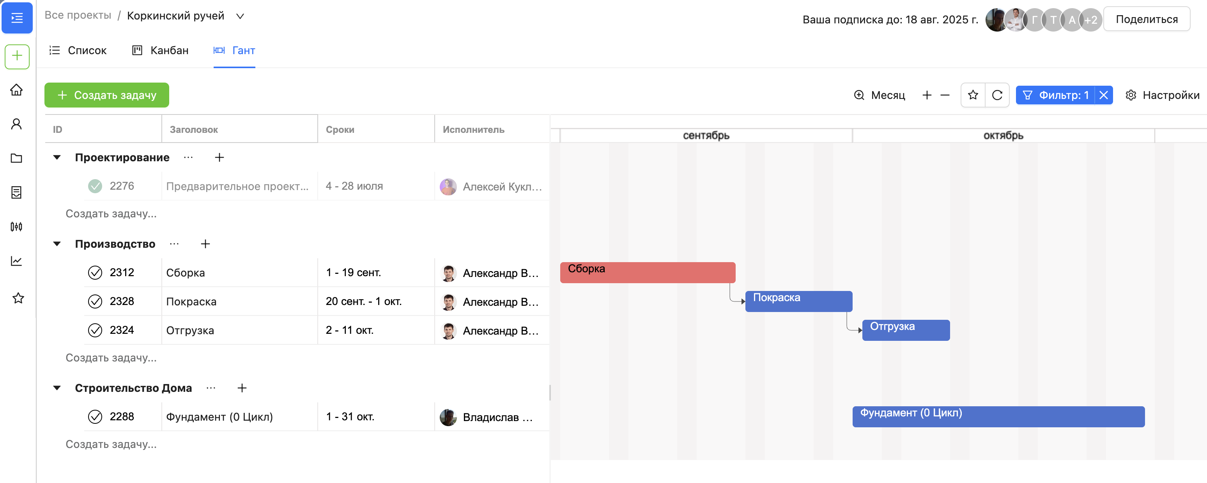1207x483 pixels.
Task: Add task to Производство with plus
Action: click(205, 244)
